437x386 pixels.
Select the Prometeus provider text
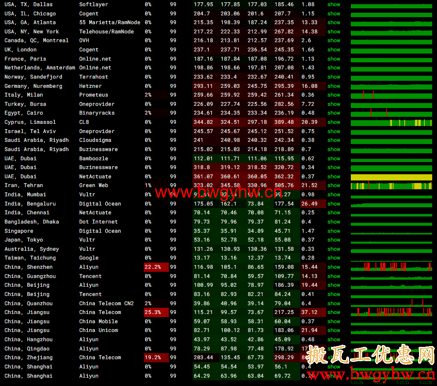click(94, 95)
